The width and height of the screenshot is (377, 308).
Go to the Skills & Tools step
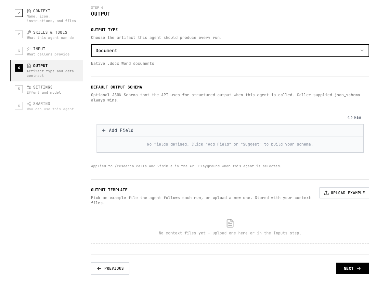47,35
